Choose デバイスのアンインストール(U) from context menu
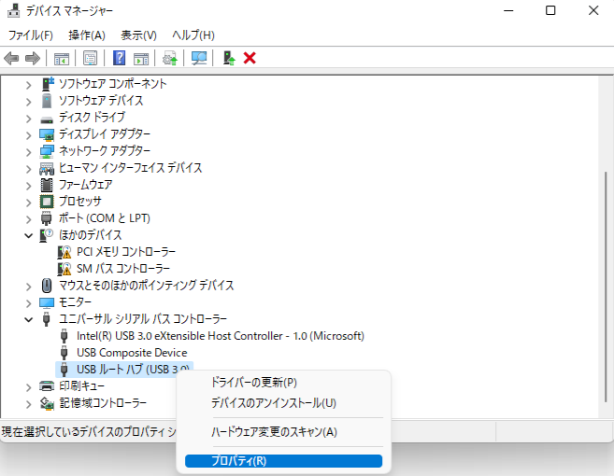Viewport: 614px width, 476px height. click(283, 403)
